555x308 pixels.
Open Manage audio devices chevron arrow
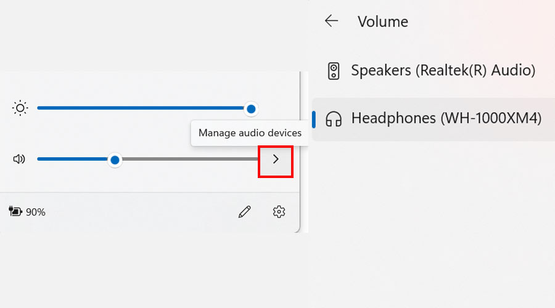(x=276, y=159)
